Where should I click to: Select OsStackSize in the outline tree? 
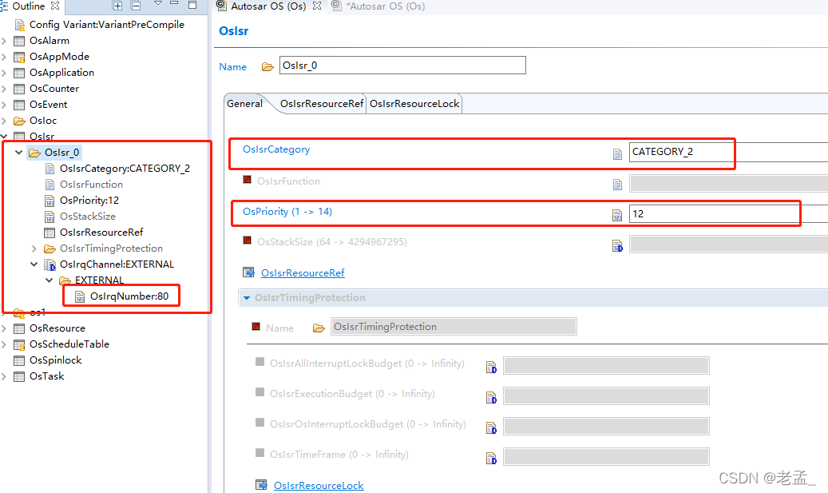(88, 216)
